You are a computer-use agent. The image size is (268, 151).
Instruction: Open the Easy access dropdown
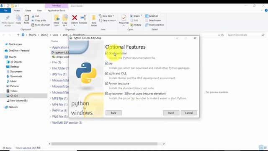click(107, 21)
